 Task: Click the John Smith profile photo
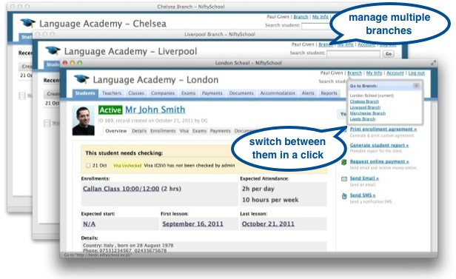84,121
